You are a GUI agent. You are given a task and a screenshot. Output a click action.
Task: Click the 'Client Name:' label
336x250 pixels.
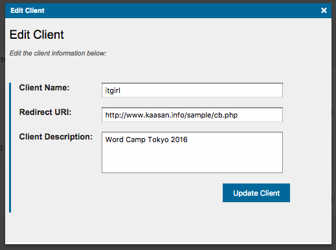(44, 88)
